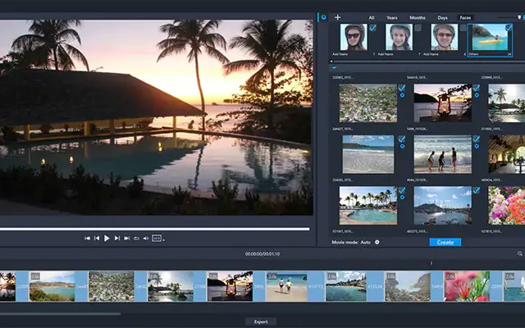The height and width of the screenshot is (328, 525).
Task: Click the Export button
Action: point(261,321)
